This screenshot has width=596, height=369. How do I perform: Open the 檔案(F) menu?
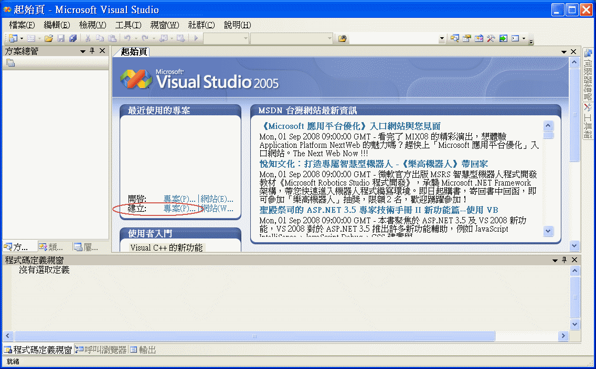coord(22,25)
